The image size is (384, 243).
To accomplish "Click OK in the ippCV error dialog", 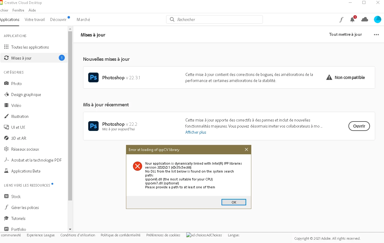I will pyautogui.click(x=234, y=202).
